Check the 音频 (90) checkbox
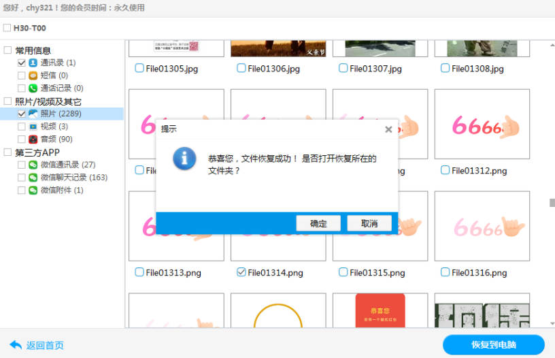This screenshot has width=555, height=358. (22, 139)
